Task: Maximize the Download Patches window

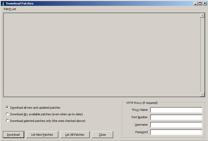Action: pos(200,3)
